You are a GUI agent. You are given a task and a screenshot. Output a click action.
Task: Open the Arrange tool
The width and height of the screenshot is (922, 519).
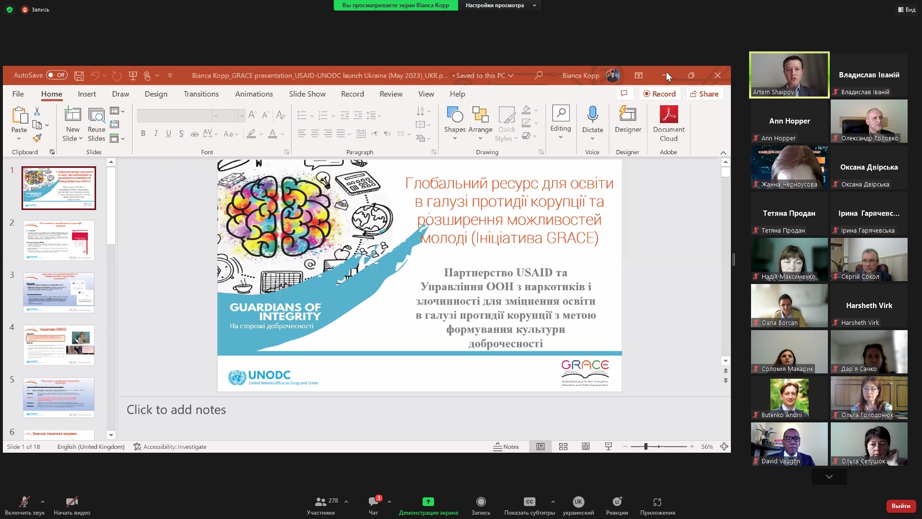click(480, 124)
